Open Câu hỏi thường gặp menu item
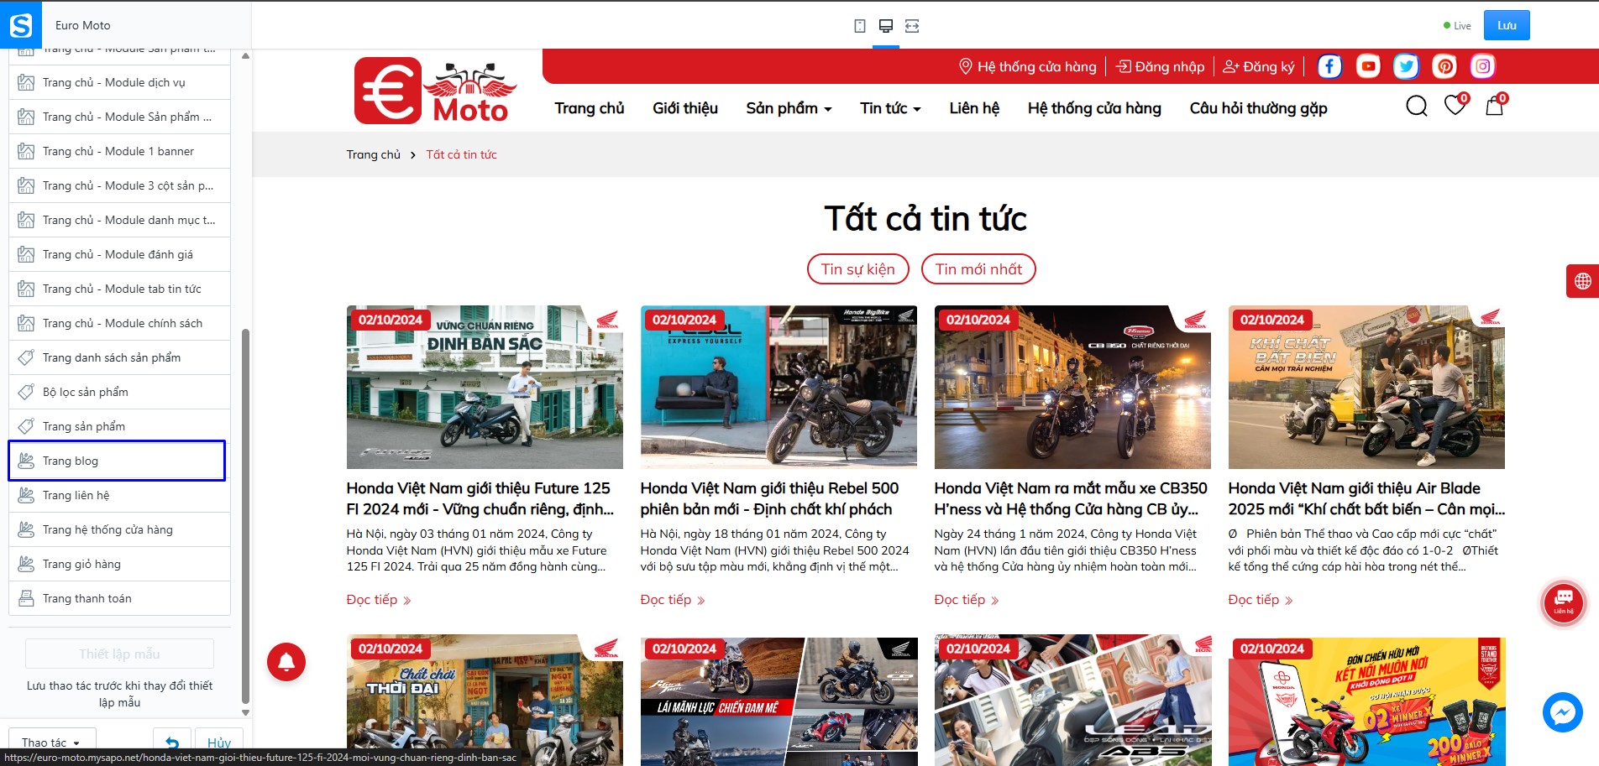 [x=1258, y=108]
